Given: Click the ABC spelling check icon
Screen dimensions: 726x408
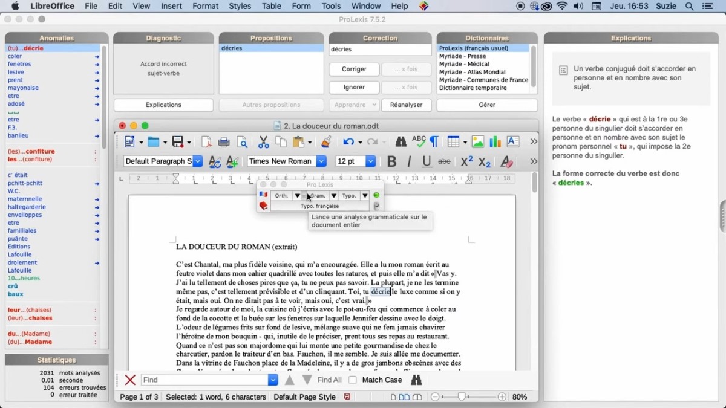Looking at the screenshot, I should click(418, 142).
